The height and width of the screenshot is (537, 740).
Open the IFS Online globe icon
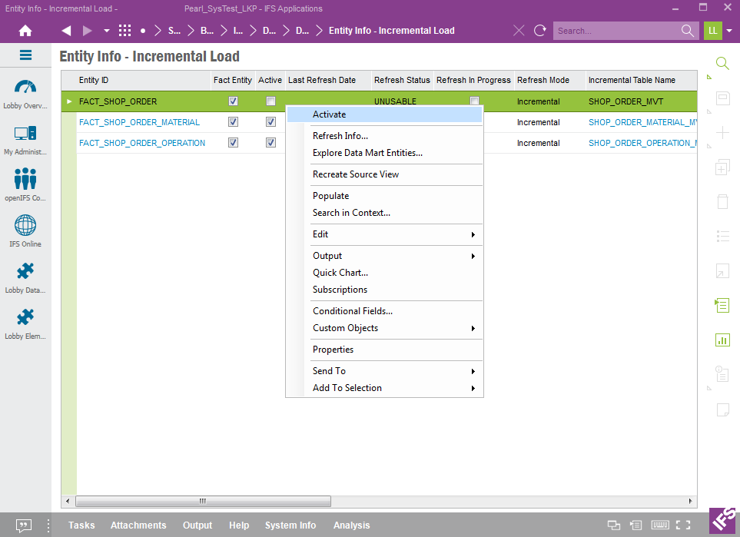coord(25,226)
